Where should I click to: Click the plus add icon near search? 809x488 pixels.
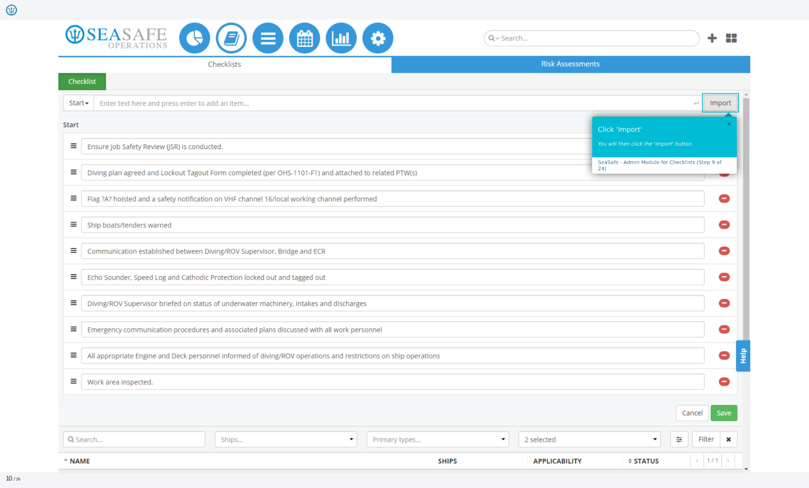pos(712,38)
